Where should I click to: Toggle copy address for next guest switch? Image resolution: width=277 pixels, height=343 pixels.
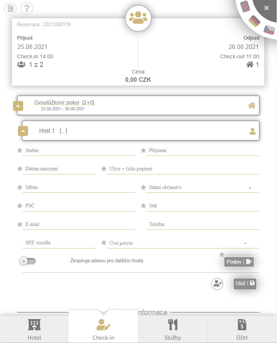click(x=28, y=261)
